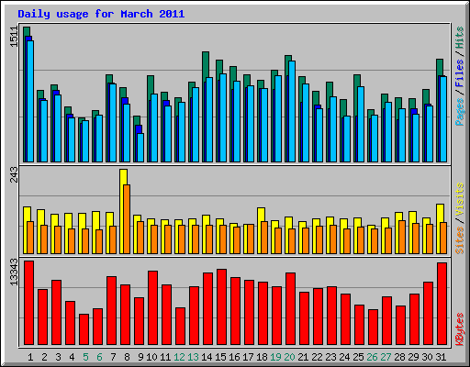Click day 1 on the x-axis
This screenshot has width=470, height=367.
pos(30,357)
